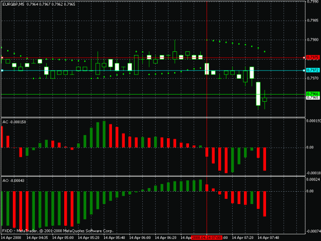The height and width of the screenshot is (241, 321).
Task: Click the tallest green AC histogram bar
Action: (x=104, y=134)
